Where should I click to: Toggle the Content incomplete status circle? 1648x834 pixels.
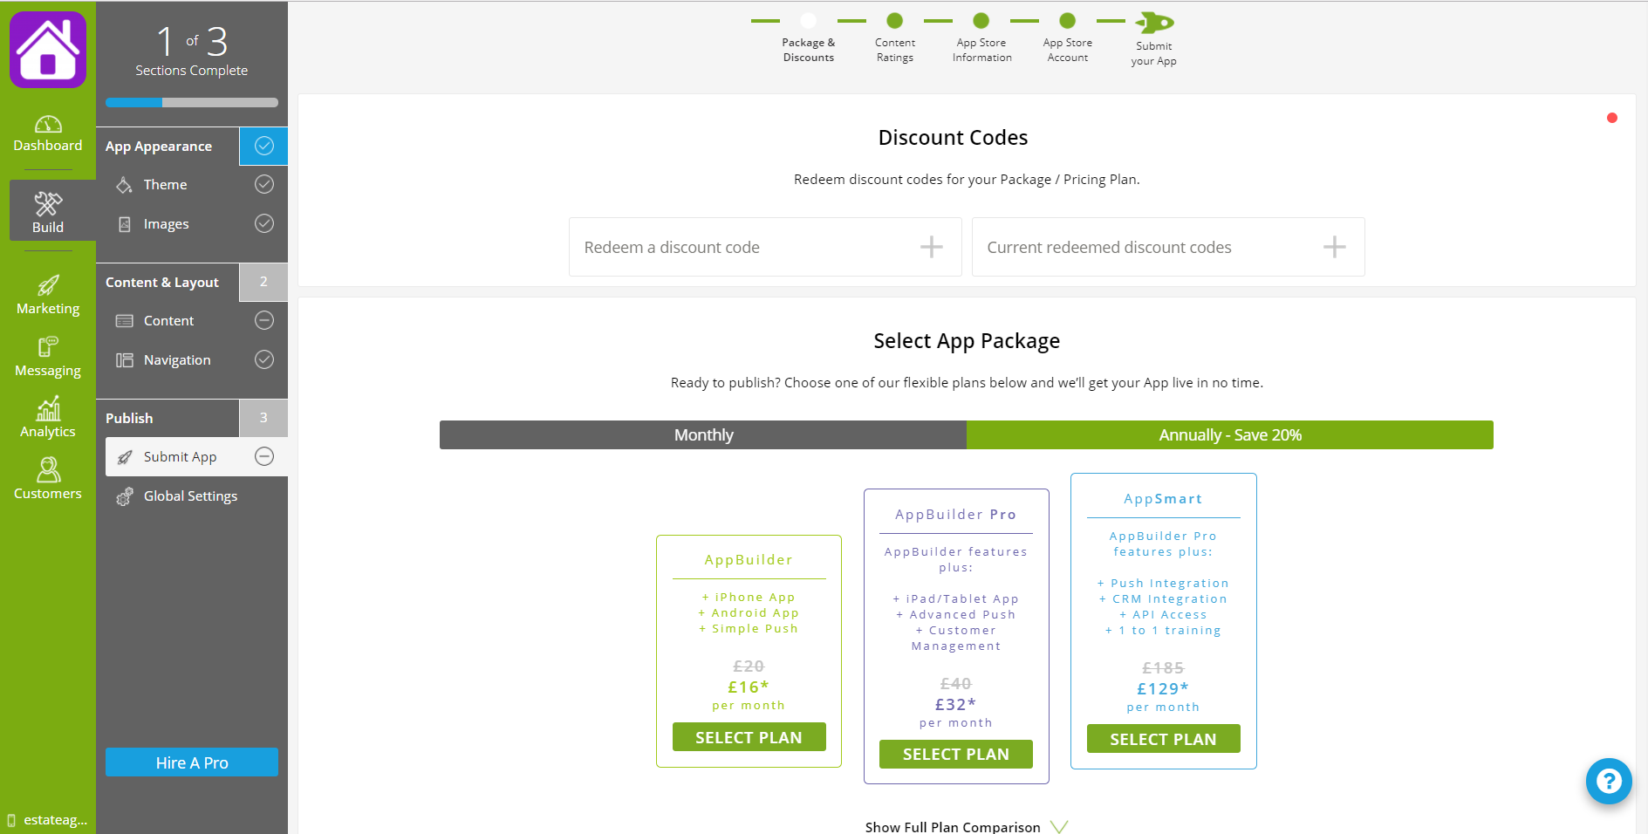[264, 320]
